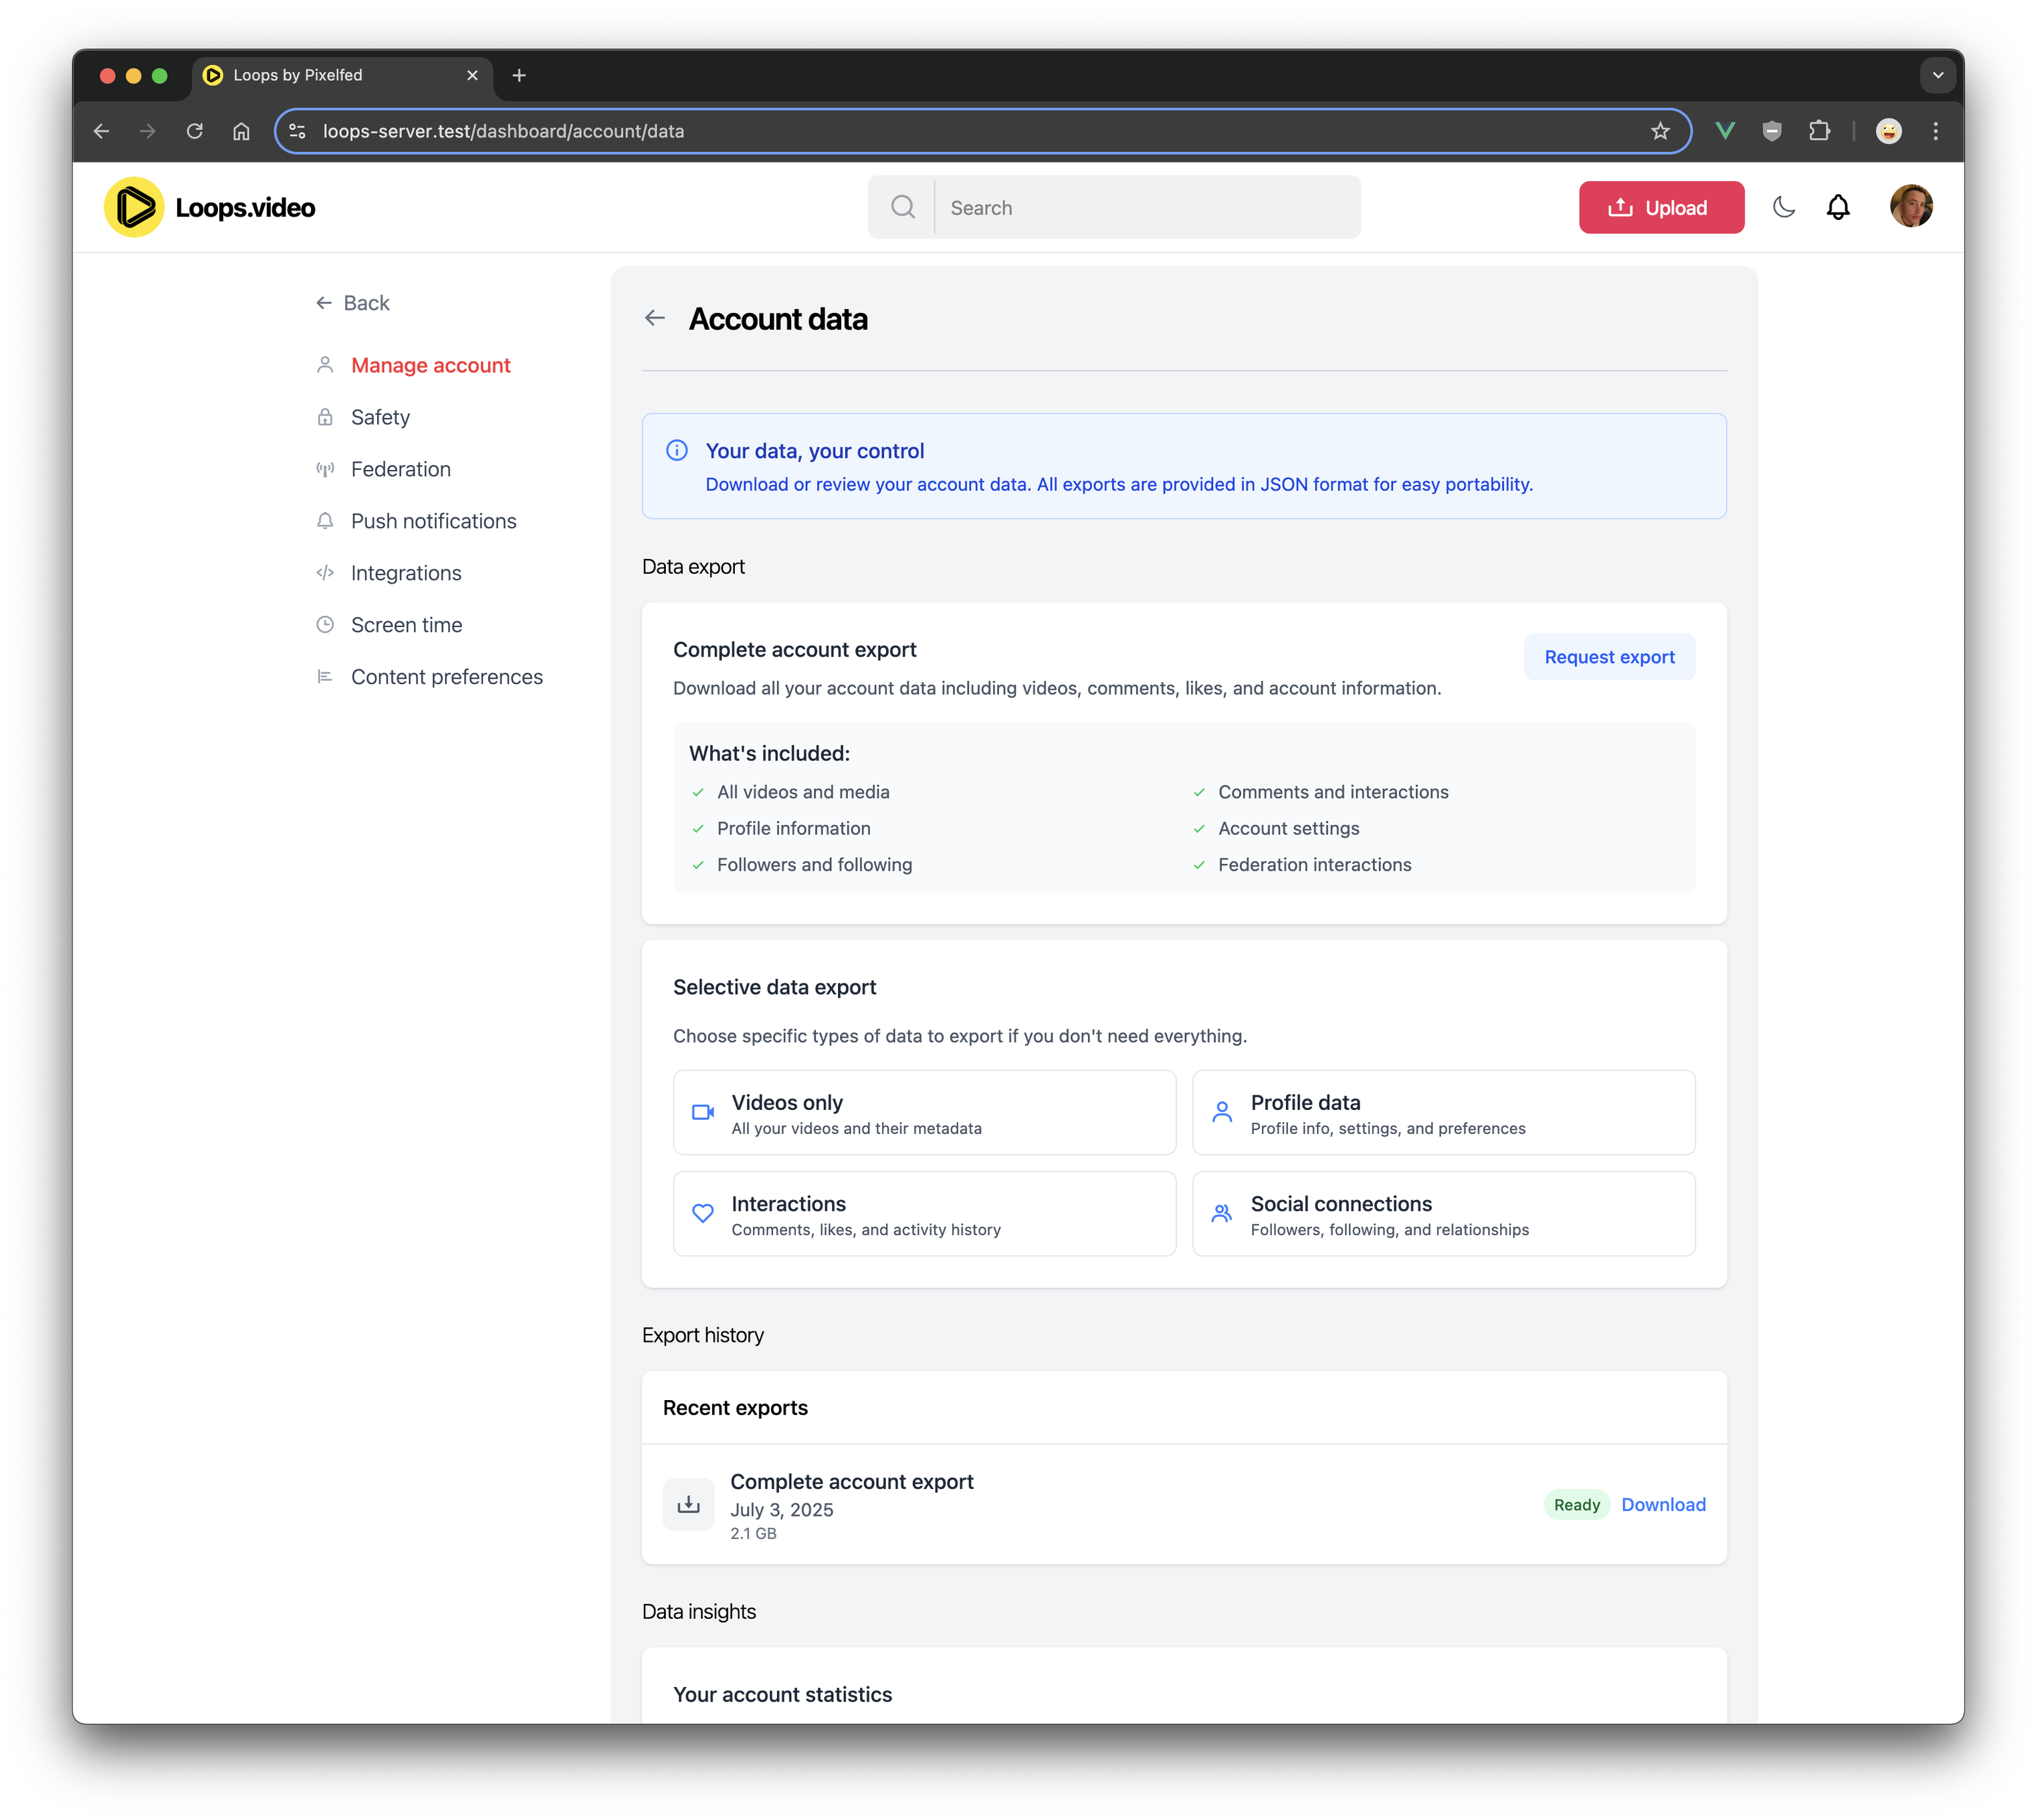Select the Loops by Pixelfed tab
Viewport: 2037px width, 1820px height.
tap(342, 75)
